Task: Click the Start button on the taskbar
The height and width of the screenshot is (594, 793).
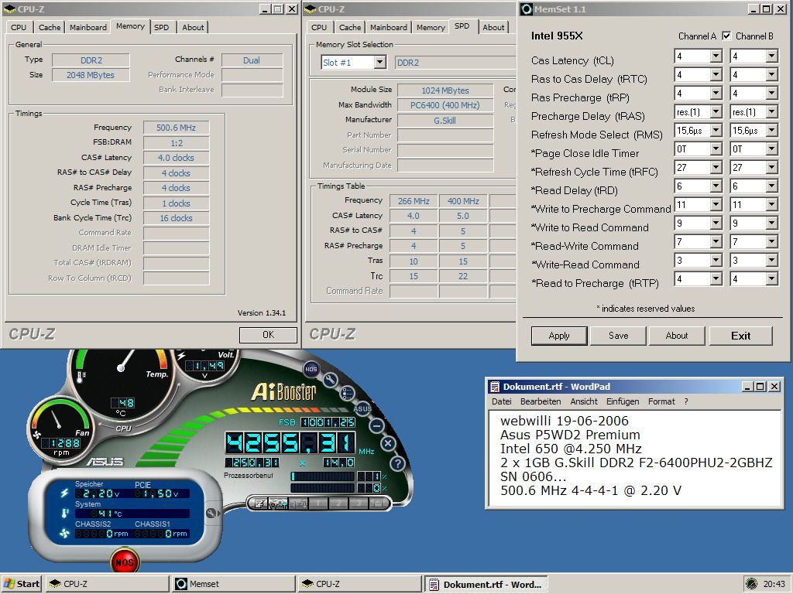Action: (x=22, y=584)
